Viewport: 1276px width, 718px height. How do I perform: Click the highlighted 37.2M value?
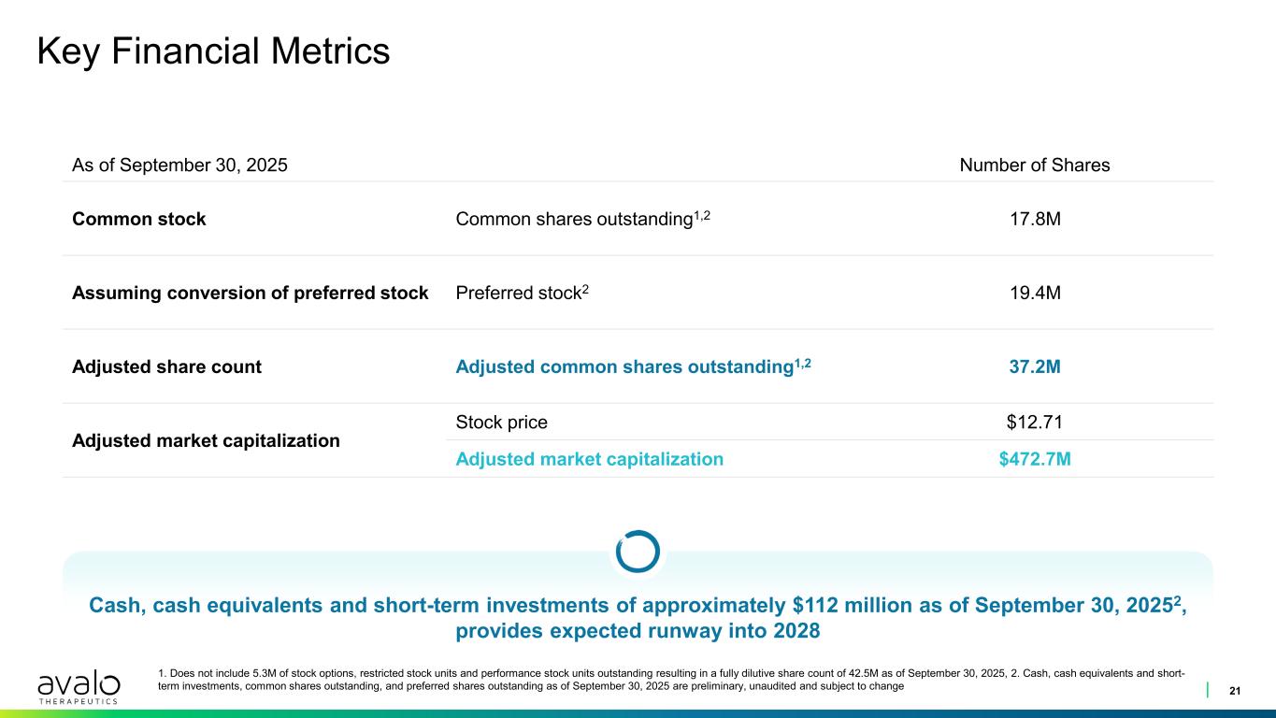1034,366
